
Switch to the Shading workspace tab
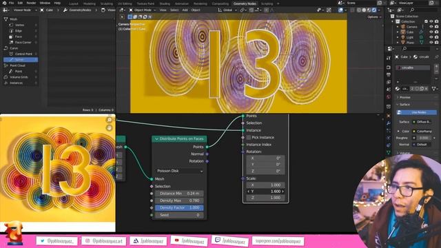[x=165, y=3]
